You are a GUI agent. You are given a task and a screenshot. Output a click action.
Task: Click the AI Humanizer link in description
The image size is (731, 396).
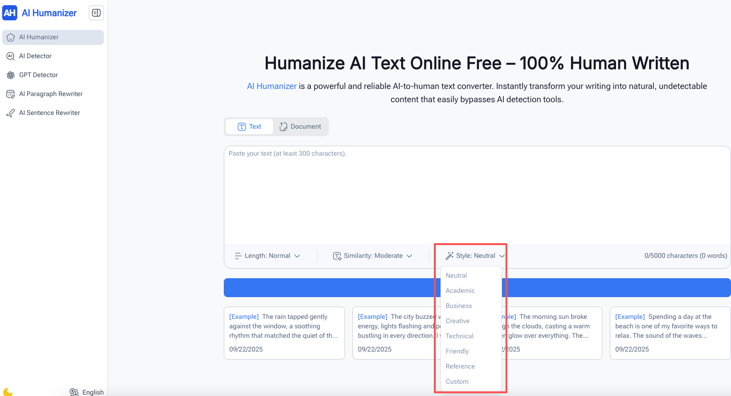[272, 86]
